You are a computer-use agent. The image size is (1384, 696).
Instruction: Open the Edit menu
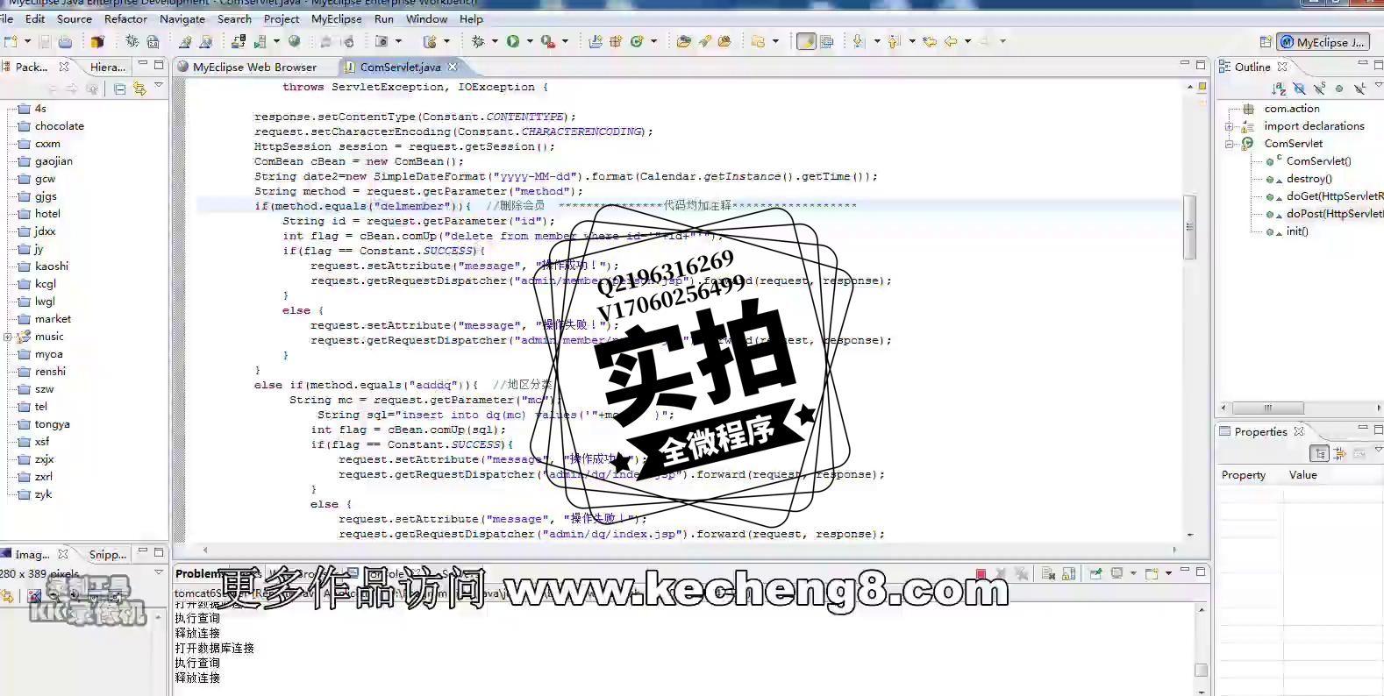35,18
